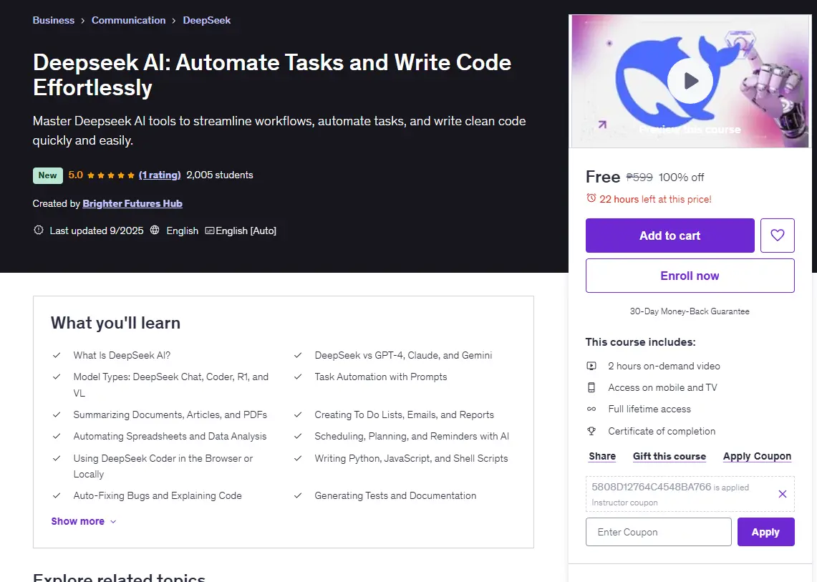Click 'This course includes:' heading
The image size is (817, 582).
640,342
